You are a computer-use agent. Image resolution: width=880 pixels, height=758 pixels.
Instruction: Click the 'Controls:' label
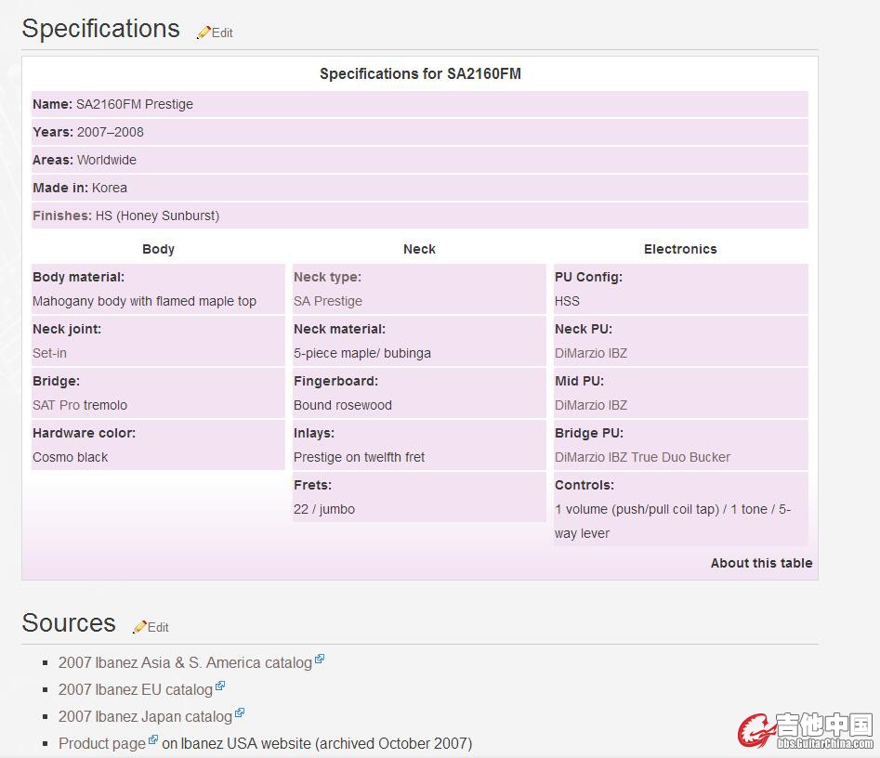[584, 485]
